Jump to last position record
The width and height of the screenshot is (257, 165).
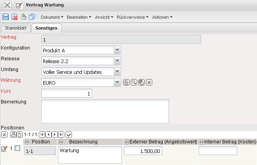coord(61,134)
